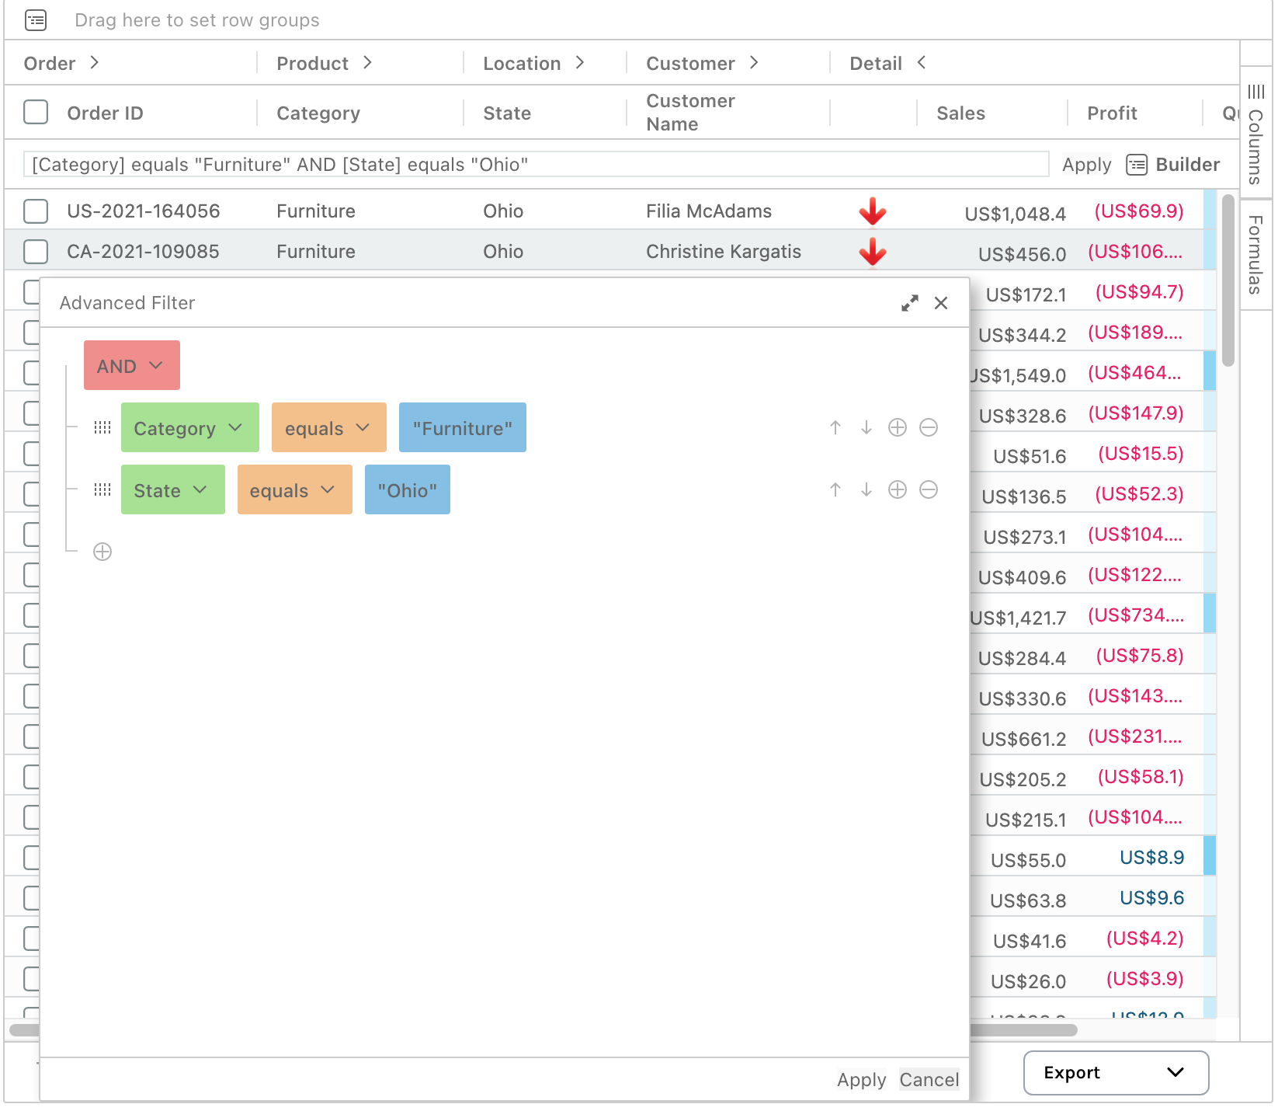Remove the Category equals Furniture condition
Viewport: 1278px width, 1111px height.
[929, 427]
